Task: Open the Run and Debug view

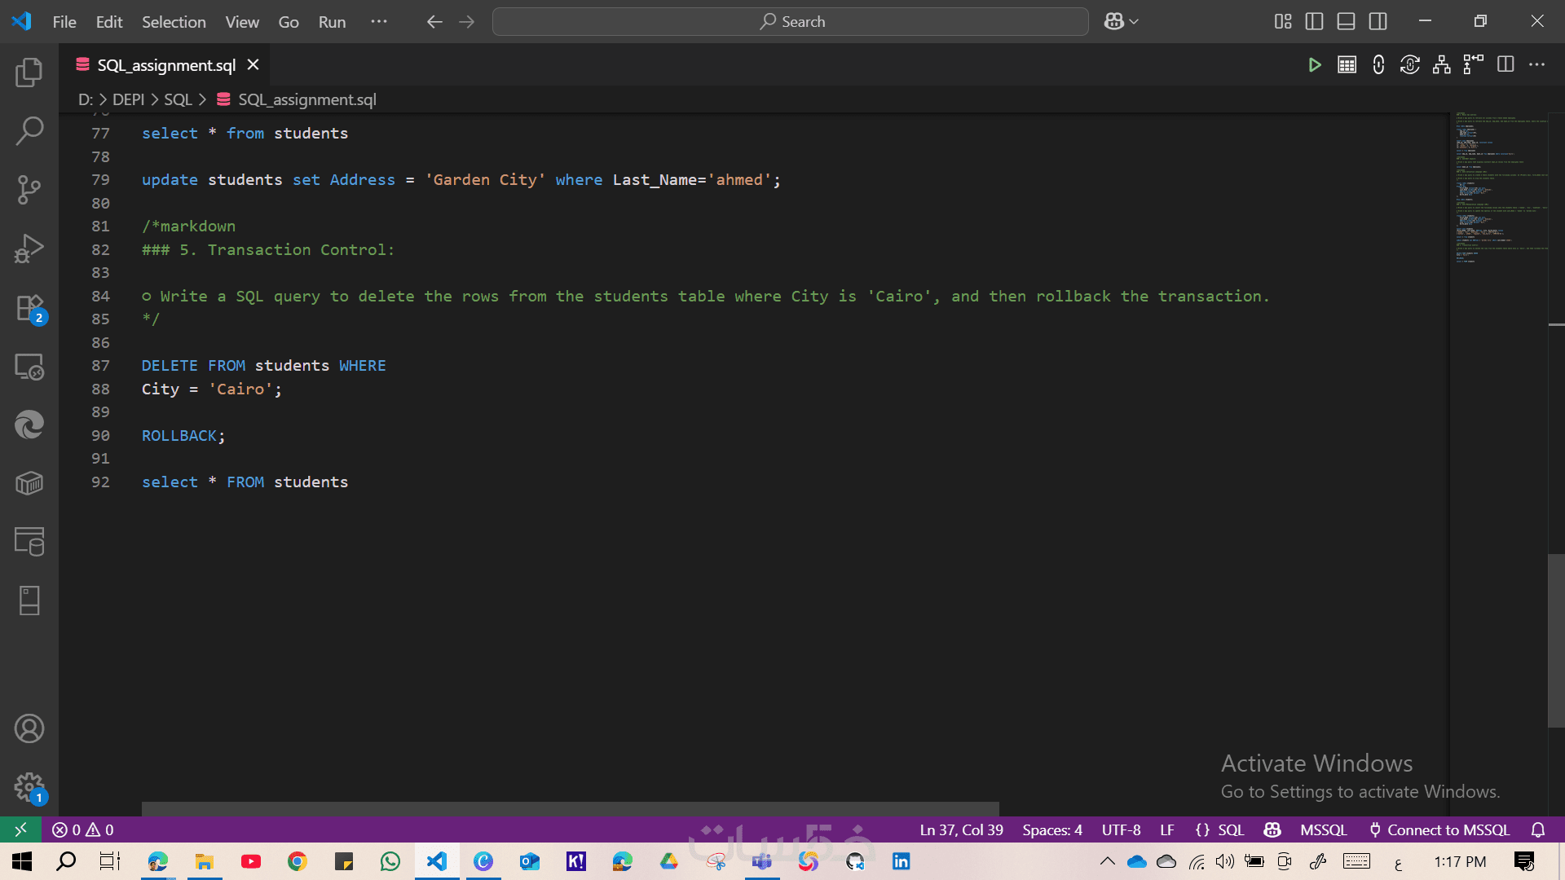Action: [29, 249]
